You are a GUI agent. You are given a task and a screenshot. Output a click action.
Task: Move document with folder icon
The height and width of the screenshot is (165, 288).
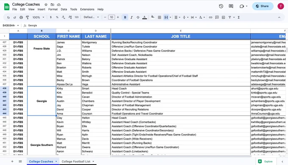[53, 5]
